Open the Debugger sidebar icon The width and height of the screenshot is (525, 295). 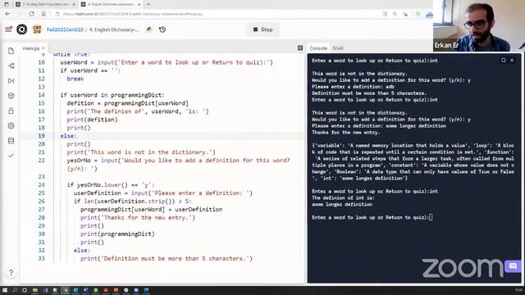[11, 80]
